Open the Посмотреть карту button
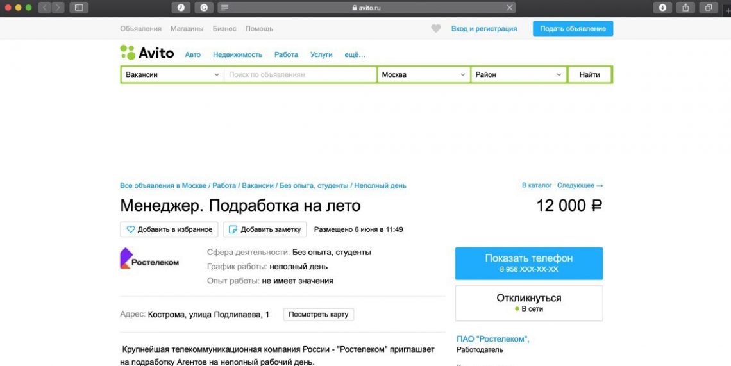 pos(318,315)
